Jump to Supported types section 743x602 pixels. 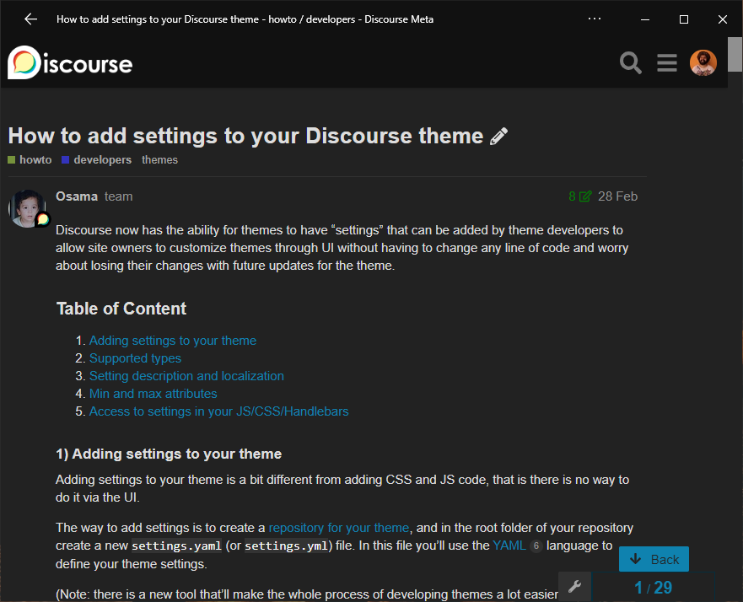pos(135,358)
